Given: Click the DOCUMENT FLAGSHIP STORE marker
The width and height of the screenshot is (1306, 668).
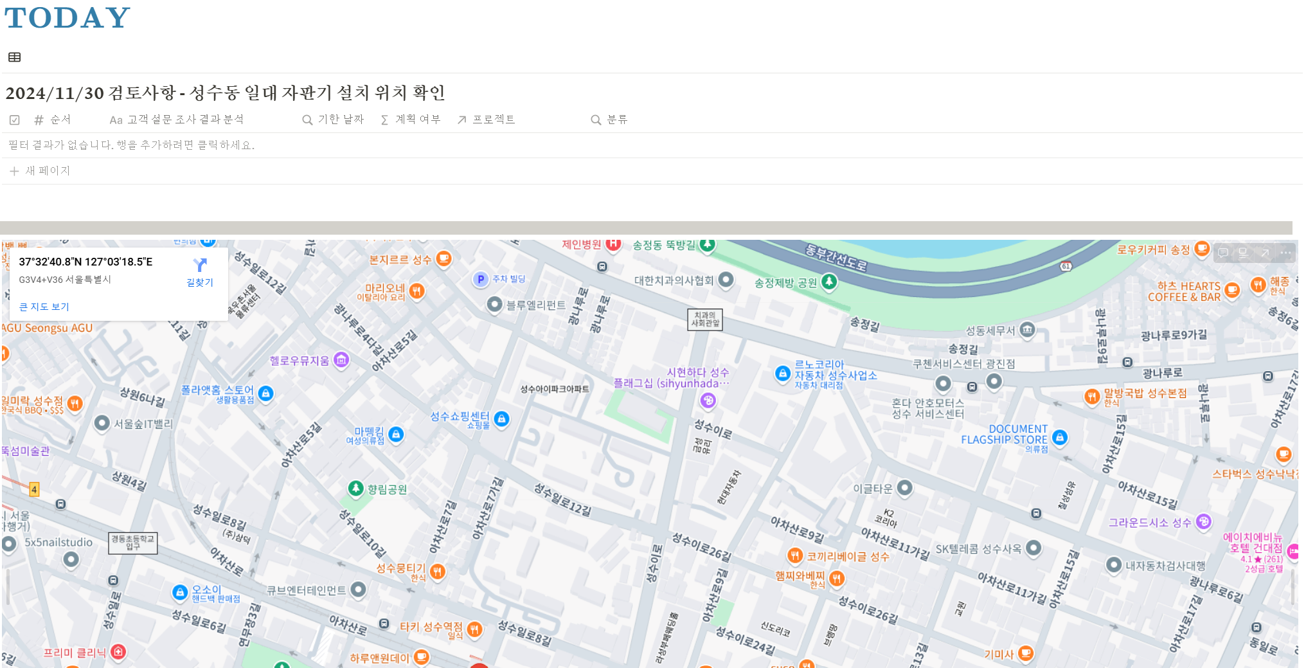Looking at the screenshot, I should (x=1060, y=438).
